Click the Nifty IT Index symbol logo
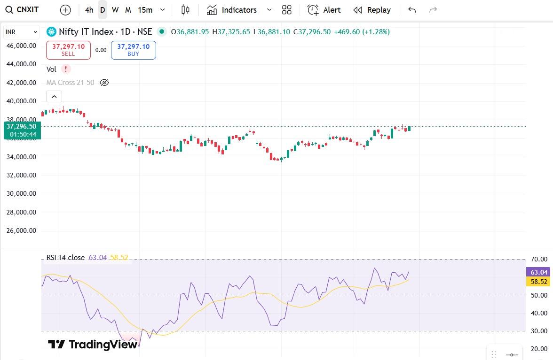This screenshot has height=360, width=553. 52,31
